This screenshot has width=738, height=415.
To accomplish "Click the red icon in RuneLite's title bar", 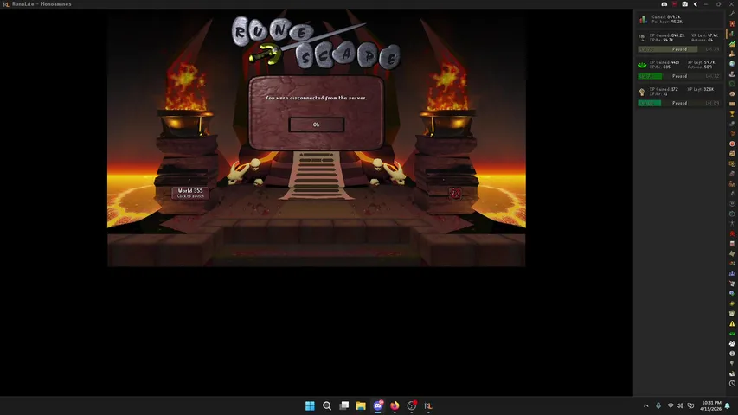I will click(x=675, y=4).
